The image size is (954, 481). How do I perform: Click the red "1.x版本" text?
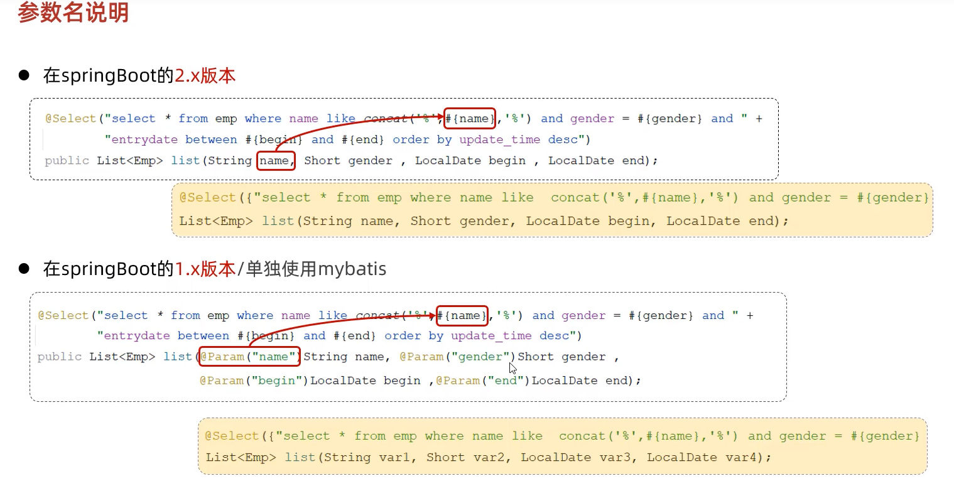coord(205,269)
